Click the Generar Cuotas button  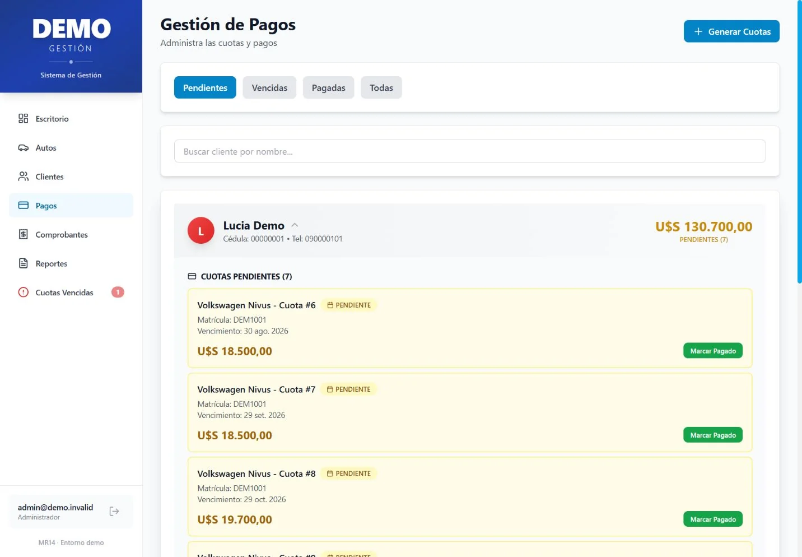[731, 31]
